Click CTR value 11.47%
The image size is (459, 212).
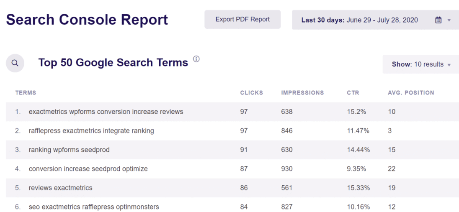pyautogui.click(x=358, y=131)
